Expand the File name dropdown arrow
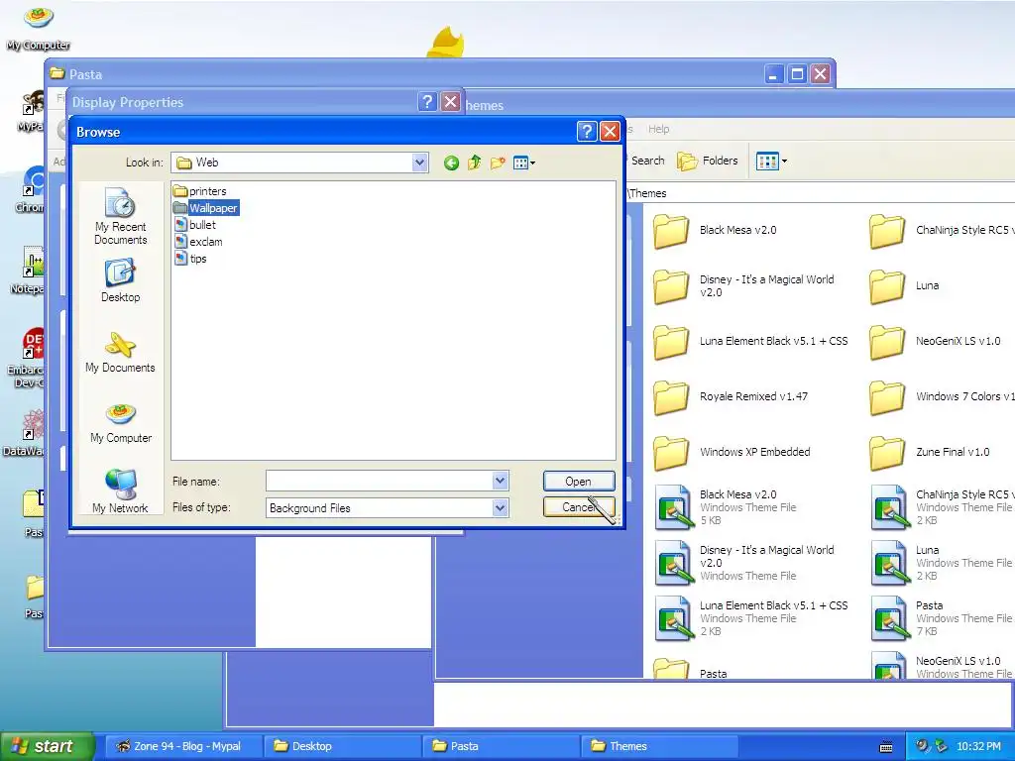The height and width of the screenshot is (761, 1015). click(500, 481)
